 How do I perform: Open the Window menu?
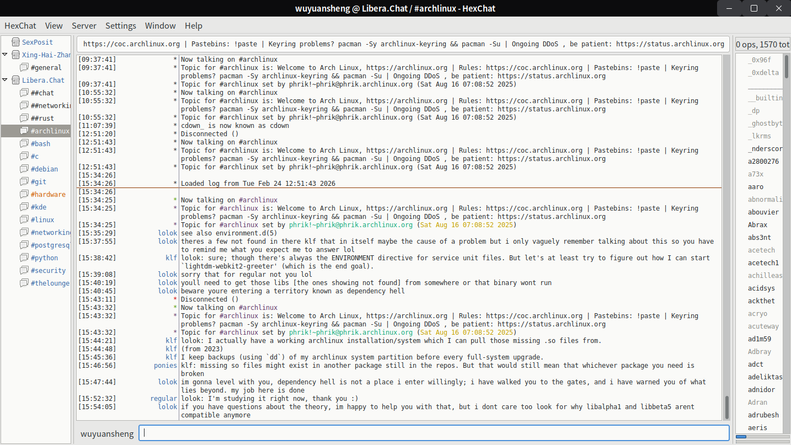tap(160, 25)
